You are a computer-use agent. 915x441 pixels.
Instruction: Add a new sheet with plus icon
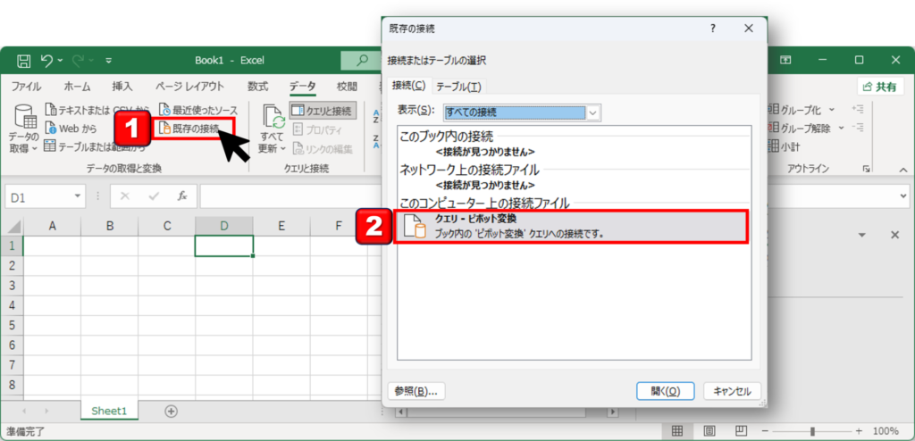(171, 411)
